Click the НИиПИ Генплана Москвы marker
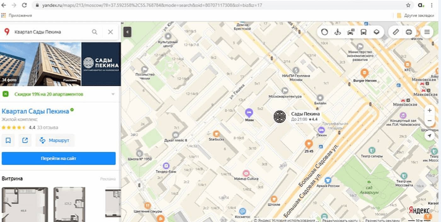Viewport: 441px width, 222px height. [x=295, y=70]
